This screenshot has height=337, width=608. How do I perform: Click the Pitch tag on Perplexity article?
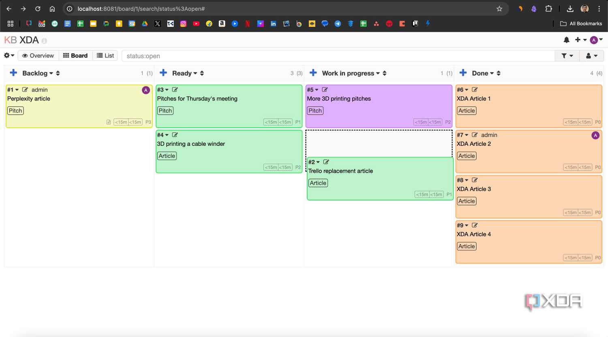pos(15,111)
